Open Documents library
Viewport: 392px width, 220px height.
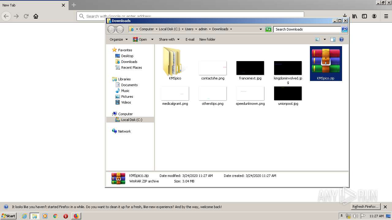point(126,85)
